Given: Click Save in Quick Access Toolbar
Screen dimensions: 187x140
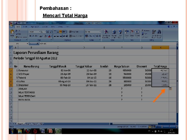Looking at the screenshot, I should coord(16,23).
